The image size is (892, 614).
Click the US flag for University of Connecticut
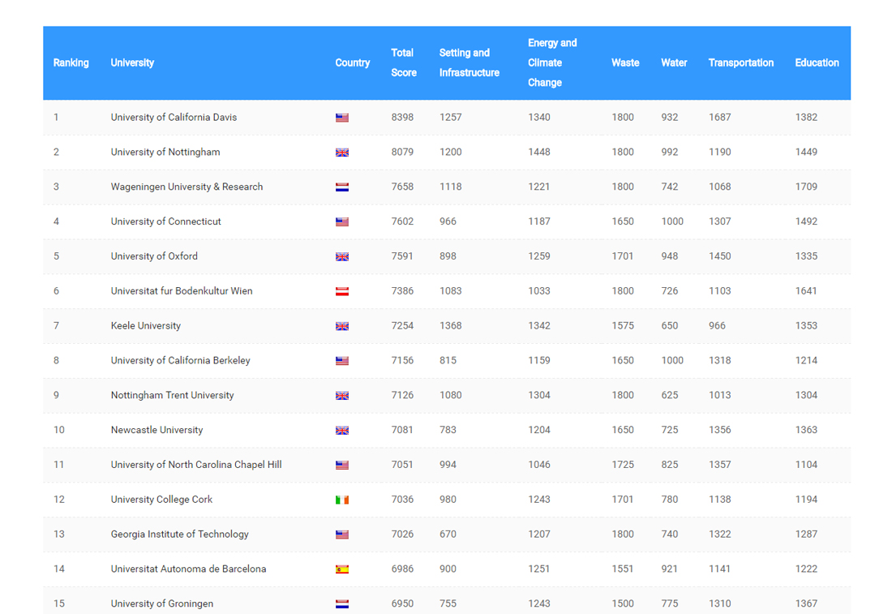(342, 222)
